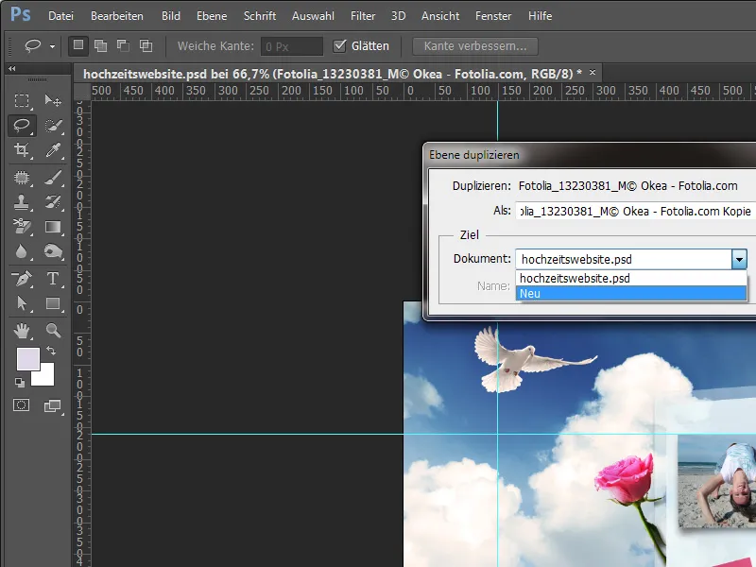Select the History Brush tool
Image resolution: width=756 pixels, height=567 pixels.
point(53,201)
